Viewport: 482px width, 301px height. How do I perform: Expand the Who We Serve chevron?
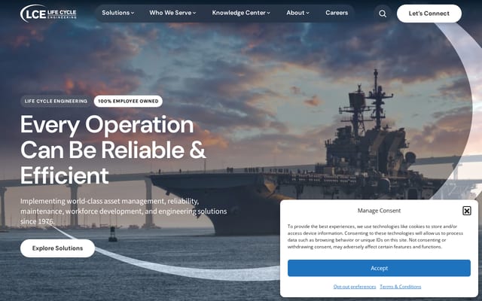coord(194,13)
